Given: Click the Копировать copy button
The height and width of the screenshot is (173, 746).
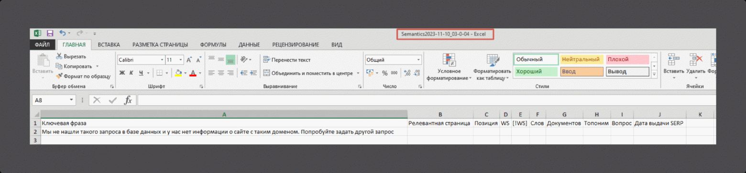Looking at the screenshot, I should point(74,66).
